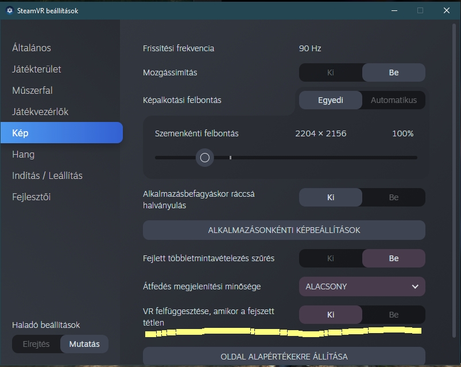Close the SteamVR beállítások window

[x=447, y=10]
